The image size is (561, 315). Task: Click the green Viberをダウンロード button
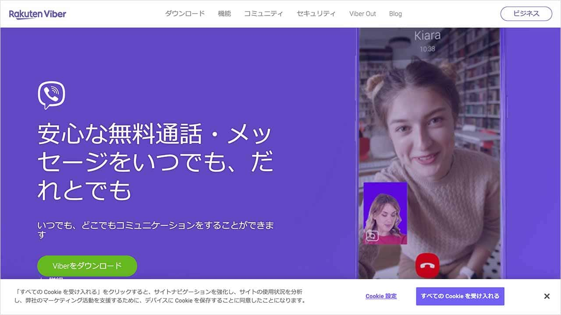click(87, 266)
